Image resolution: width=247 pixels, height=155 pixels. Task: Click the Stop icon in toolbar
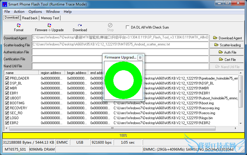click(x=110, y=26)
